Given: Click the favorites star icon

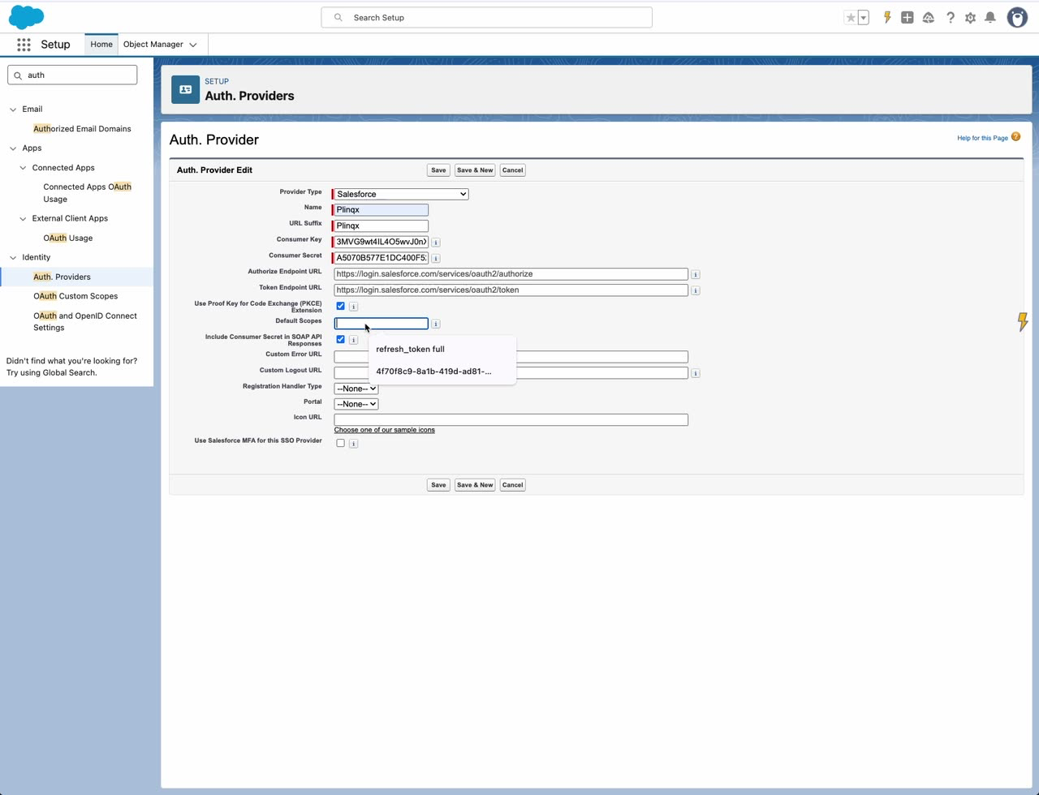Looking at the screenshot, I should [851, 17].
